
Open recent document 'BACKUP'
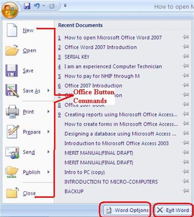click(x=74, y=191)
